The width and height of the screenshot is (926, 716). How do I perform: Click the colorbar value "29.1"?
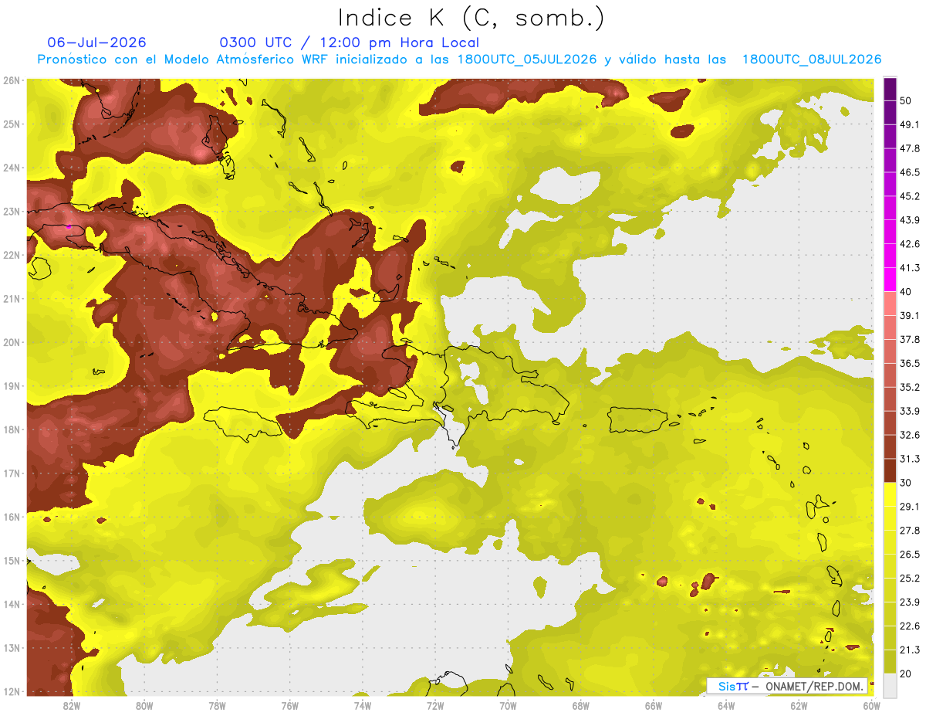pyautogui.click(x=910, y=507)
